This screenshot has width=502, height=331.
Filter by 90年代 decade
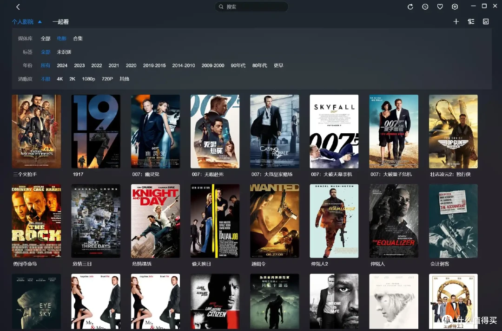pyautogui.click(x=238, y=65)
